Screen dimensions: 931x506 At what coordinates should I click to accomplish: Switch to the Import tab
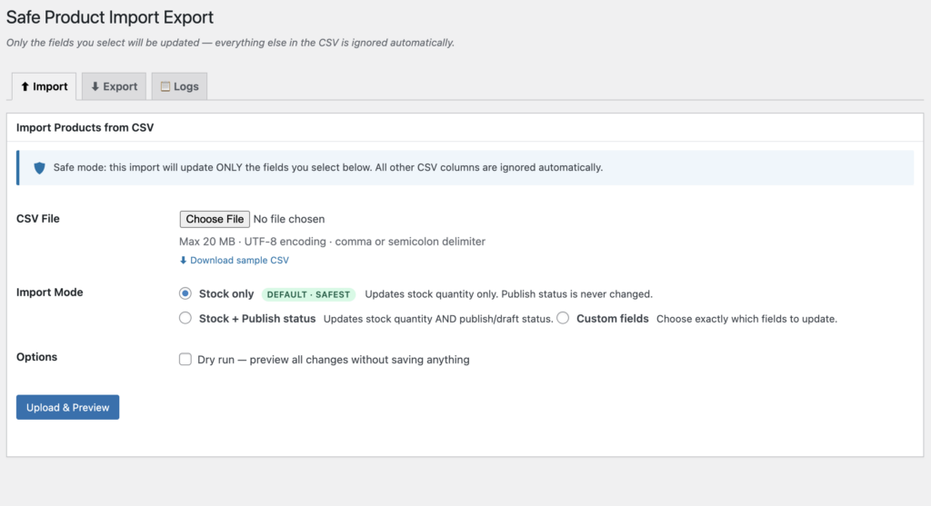click(44, 87)
